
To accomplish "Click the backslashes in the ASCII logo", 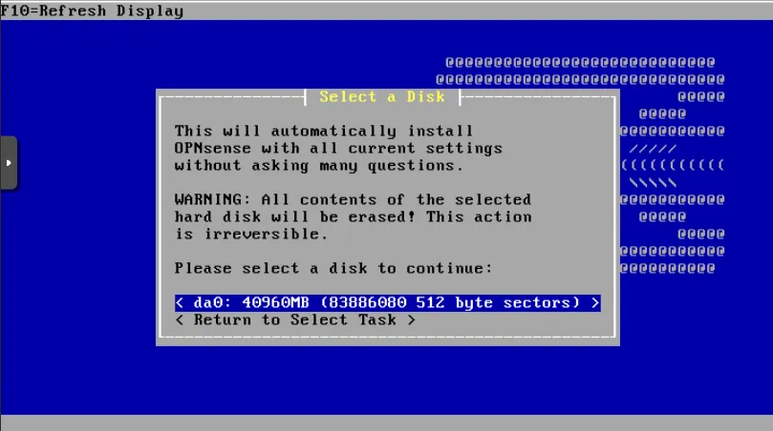I will [x=653, y=182].
